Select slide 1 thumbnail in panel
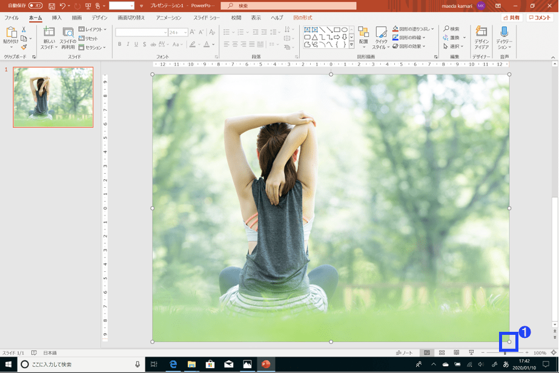The height and width of the screenshot is (373, 559). [53, 97]
